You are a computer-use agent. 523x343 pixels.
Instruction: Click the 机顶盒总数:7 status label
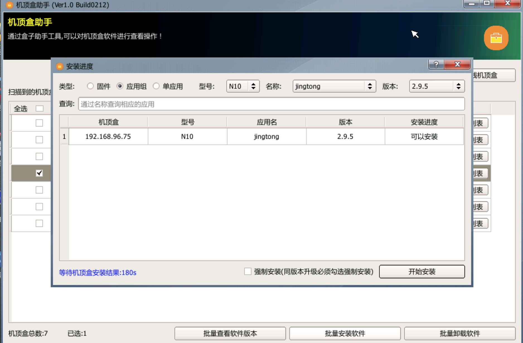click(28, 334)
